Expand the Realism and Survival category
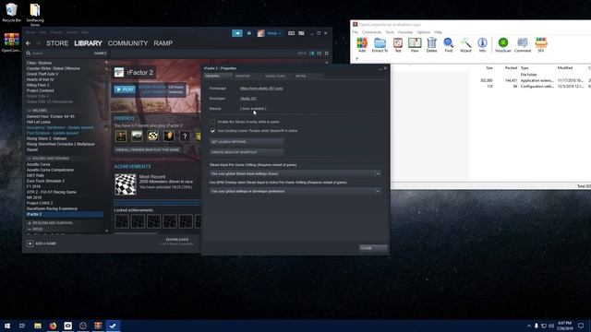Viewport: 591px width, 332px height. click(x=30, y=223)
